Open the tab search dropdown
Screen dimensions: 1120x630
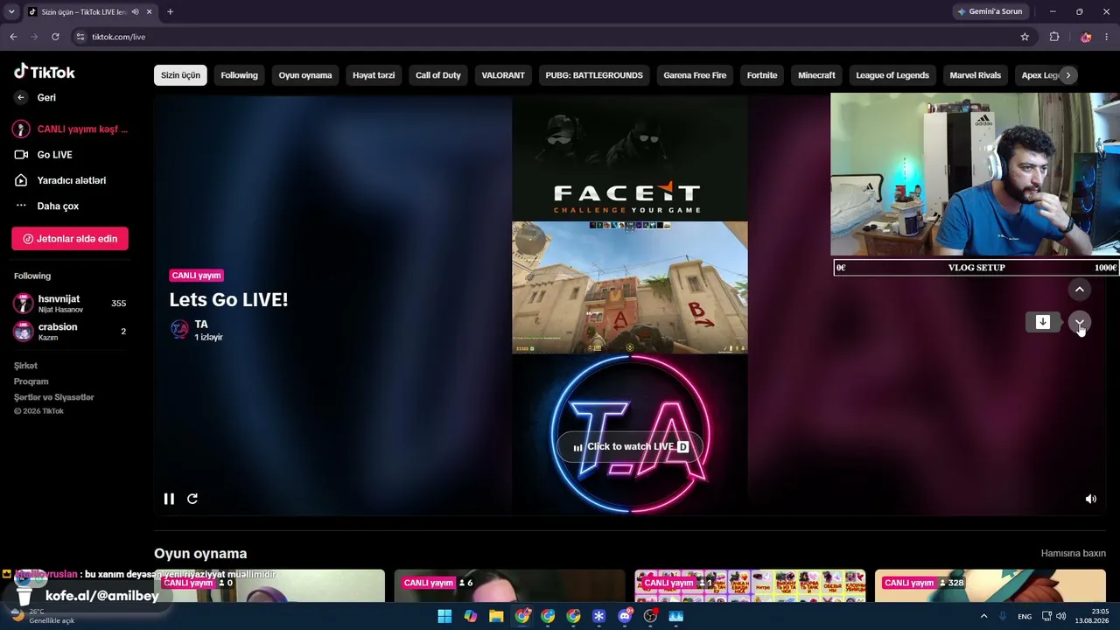11,11
